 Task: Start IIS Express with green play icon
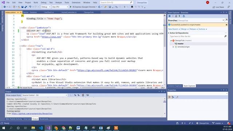tap(71, 7)
